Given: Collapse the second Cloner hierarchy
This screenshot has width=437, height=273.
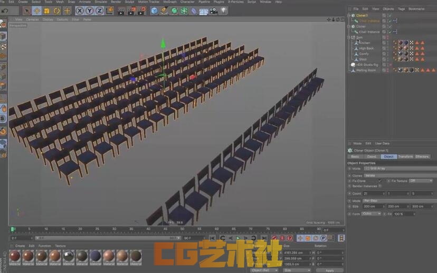Looking at the screenshot, I should [x=349, y=26].
